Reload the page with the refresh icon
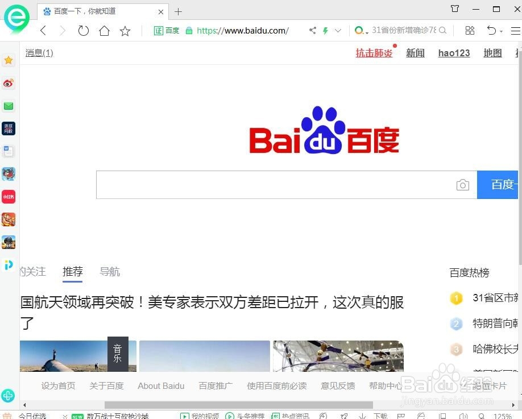Image resolution: width=522 pixels, height=419 pixels. pos(83,31)
